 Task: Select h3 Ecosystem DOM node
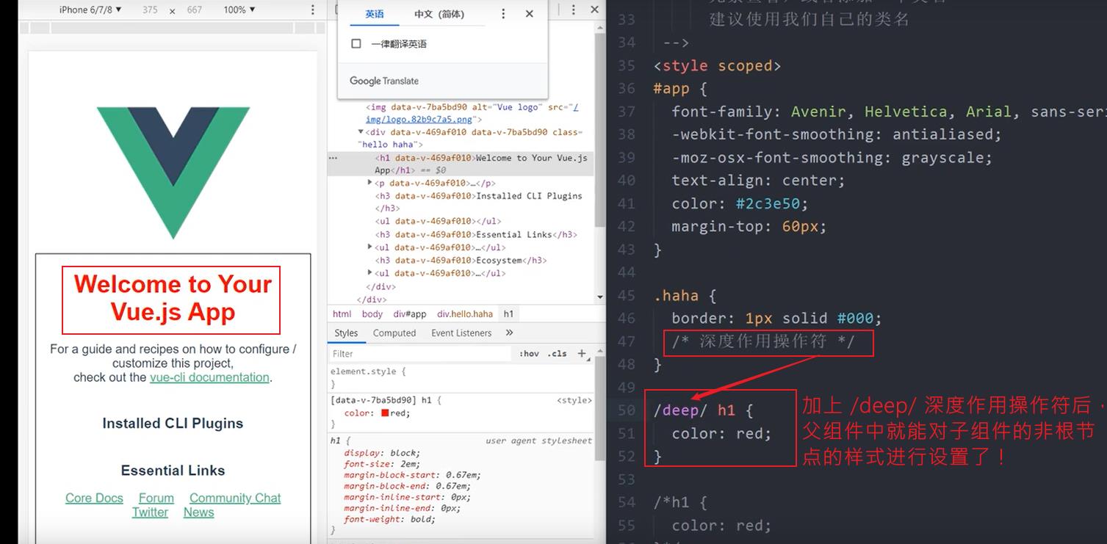(461, 260)
